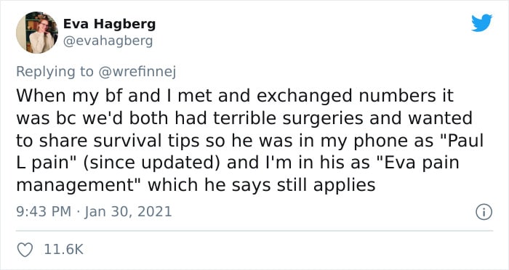509x270 pixels.
Task: Open Eva Hagberg's profile picture
Action: (37, 33)
